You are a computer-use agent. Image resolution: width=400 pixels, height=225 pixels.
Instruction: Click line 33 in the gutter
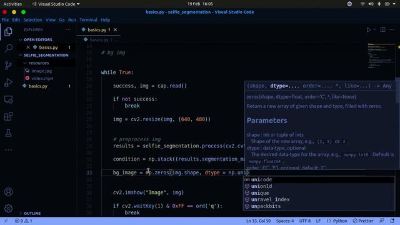click(89, 173)
